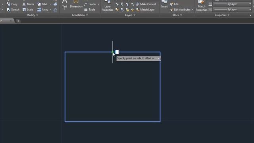254x143 pixels.
Task: Choose the Fillet tool
Action: [x=42, y=4]
